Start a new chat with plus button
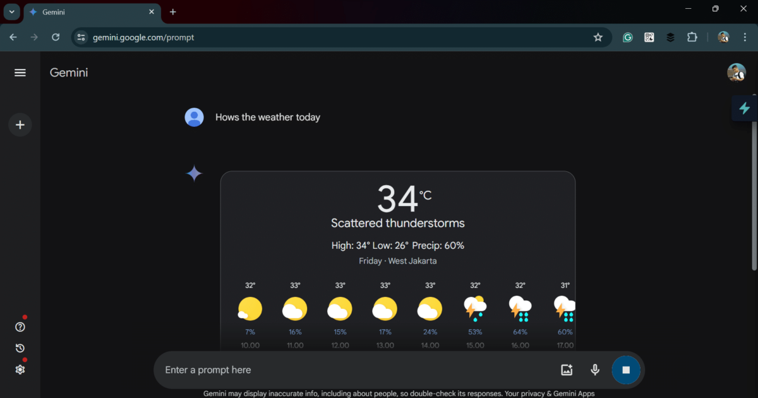This screenshot has height=398, width=758. [20, 124]
